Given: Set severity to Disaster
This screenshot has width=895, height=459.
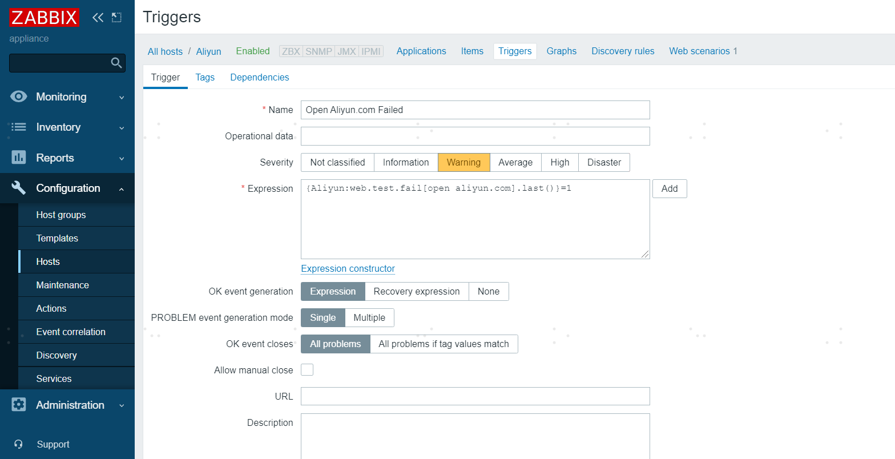Looking at the screenshot, I should point(604,162).
